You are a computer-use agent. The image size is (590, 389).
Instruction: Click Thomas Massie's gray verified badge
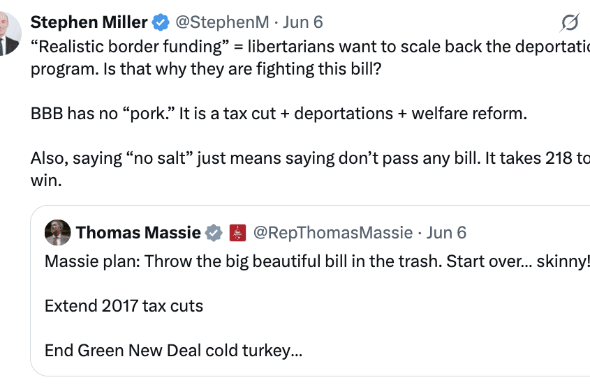tap(214, 233)
